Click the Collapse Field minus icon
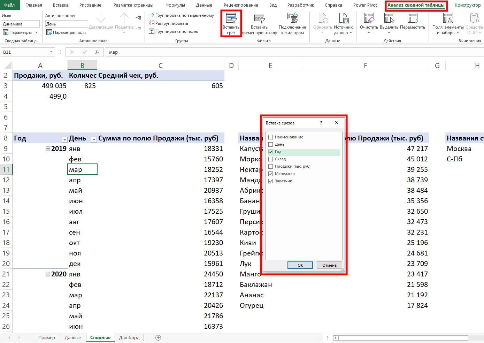The width and height of the screenshot is (484, 343). point(138,29)
